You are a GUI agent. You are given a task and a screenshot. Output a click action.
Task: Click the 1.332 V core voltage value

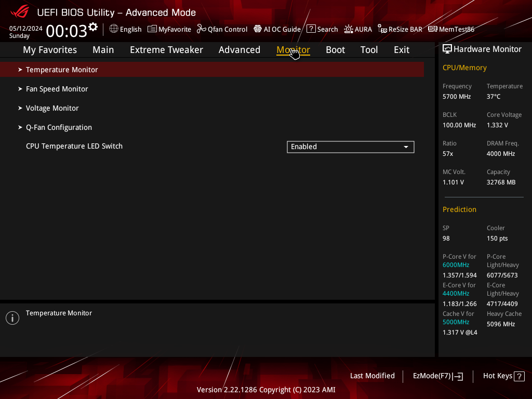[x=497, y=125]
